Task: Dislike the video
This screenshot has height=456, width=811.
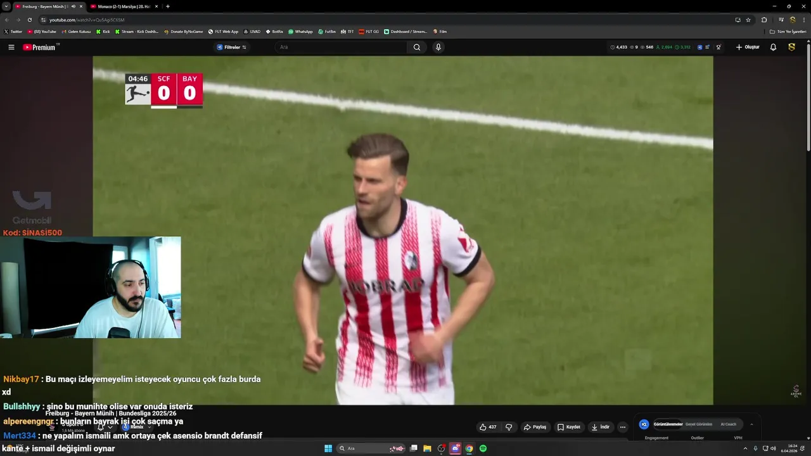Action: (509, 427)
